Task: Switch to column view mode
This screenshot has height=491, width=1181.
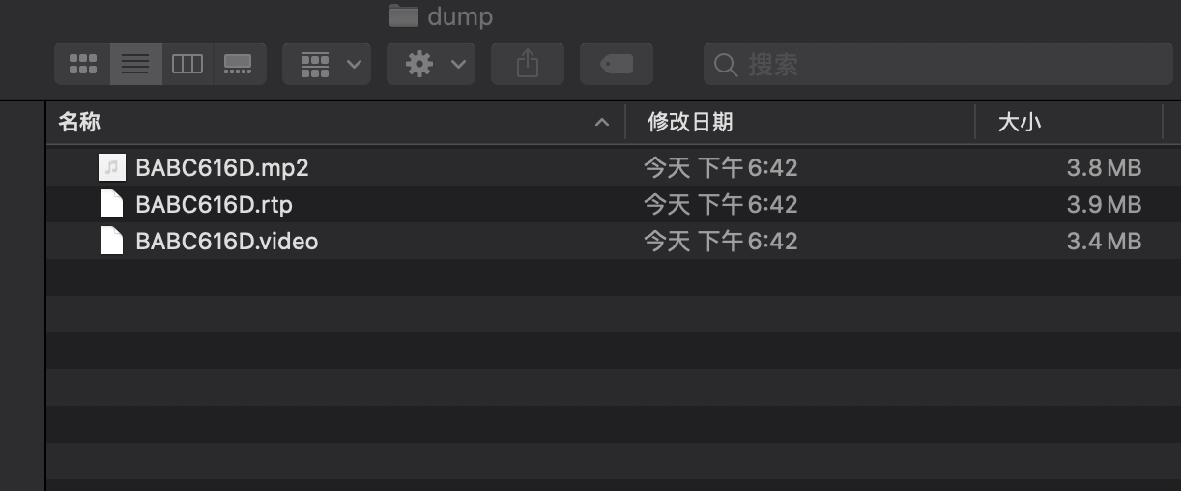Action: click(x=187, y=64)
